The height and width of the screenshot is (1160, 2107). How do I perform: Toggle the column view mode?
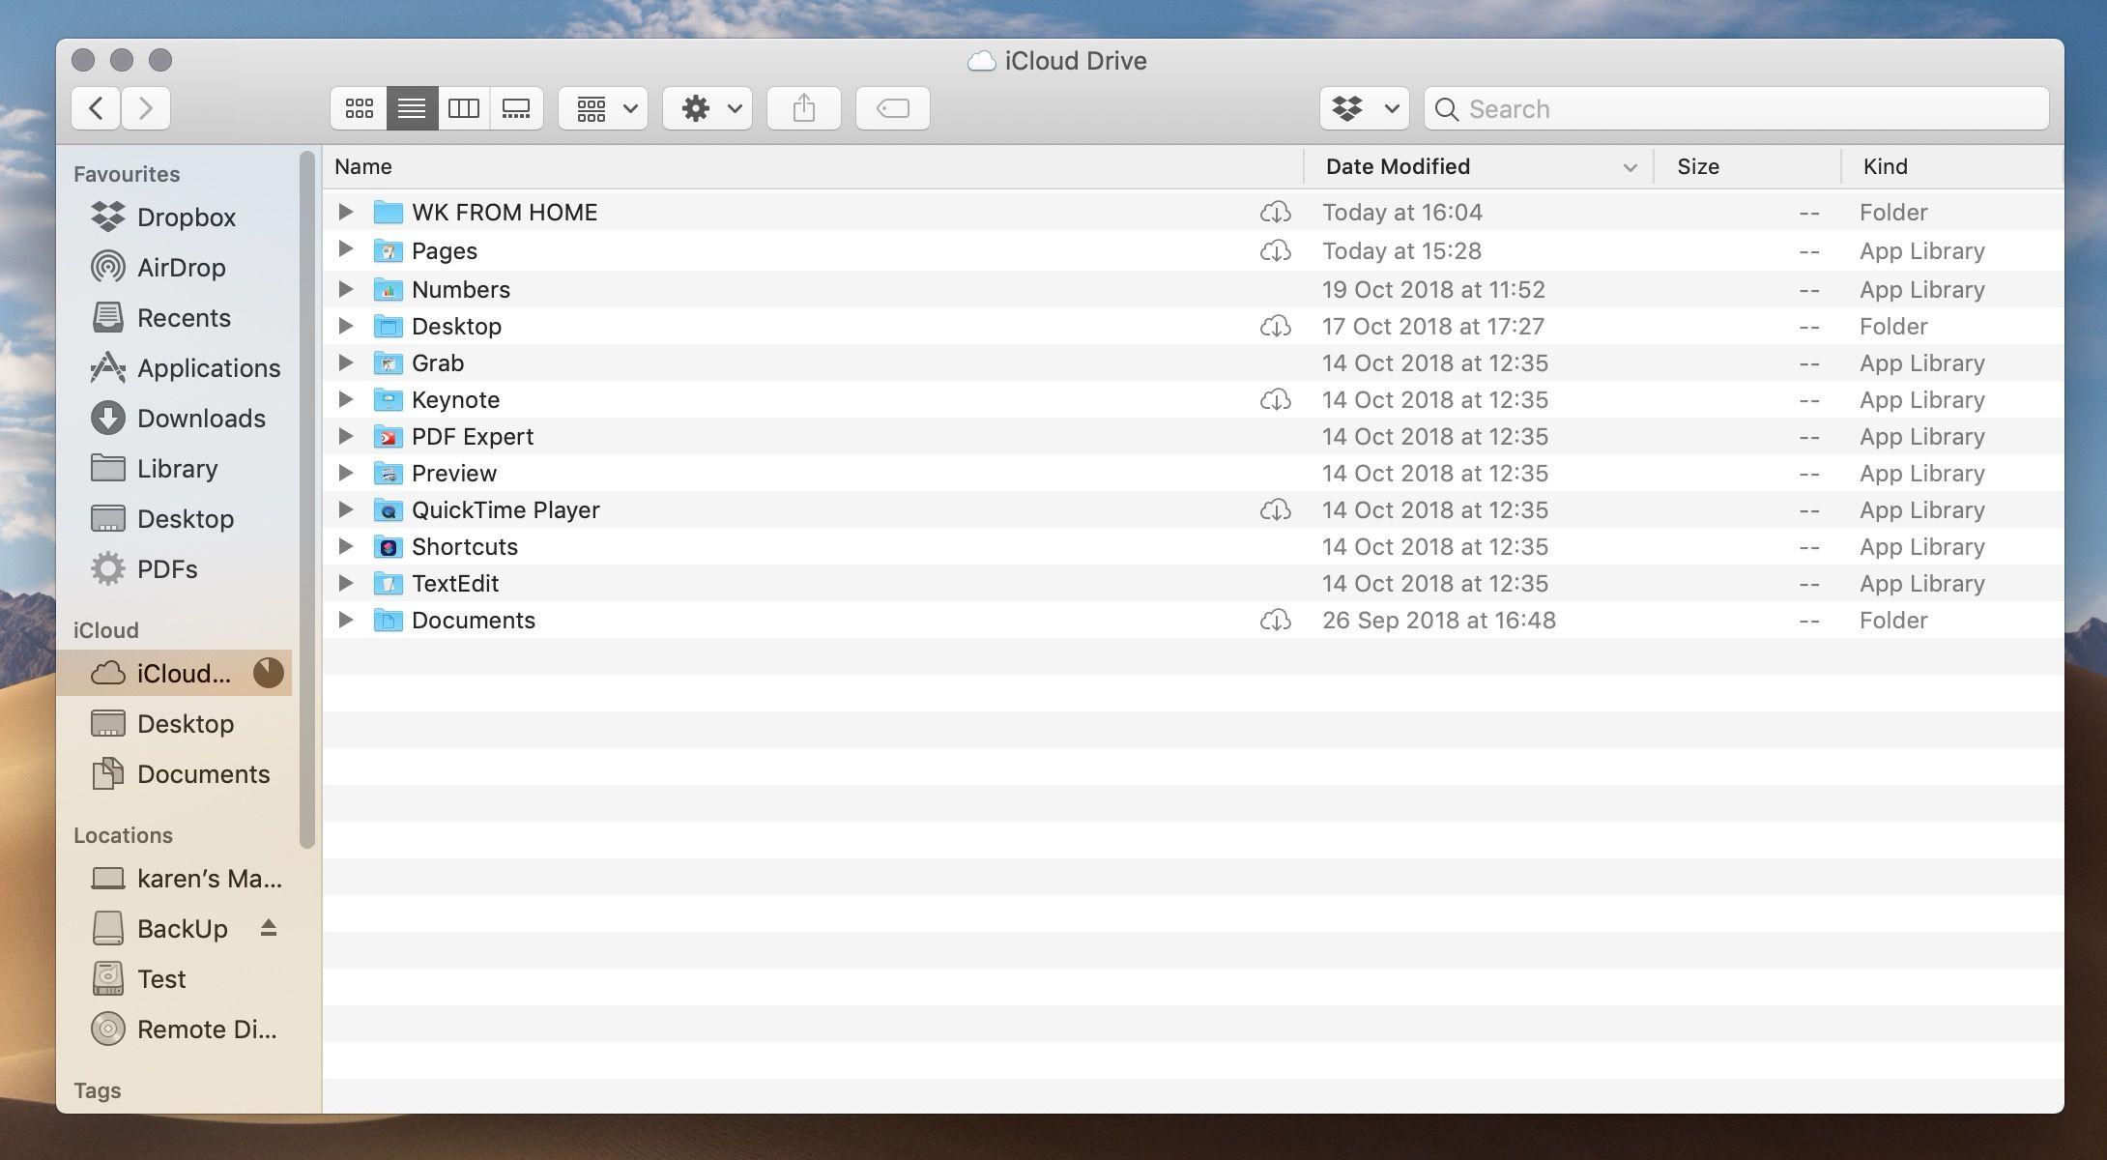[463, 107]
